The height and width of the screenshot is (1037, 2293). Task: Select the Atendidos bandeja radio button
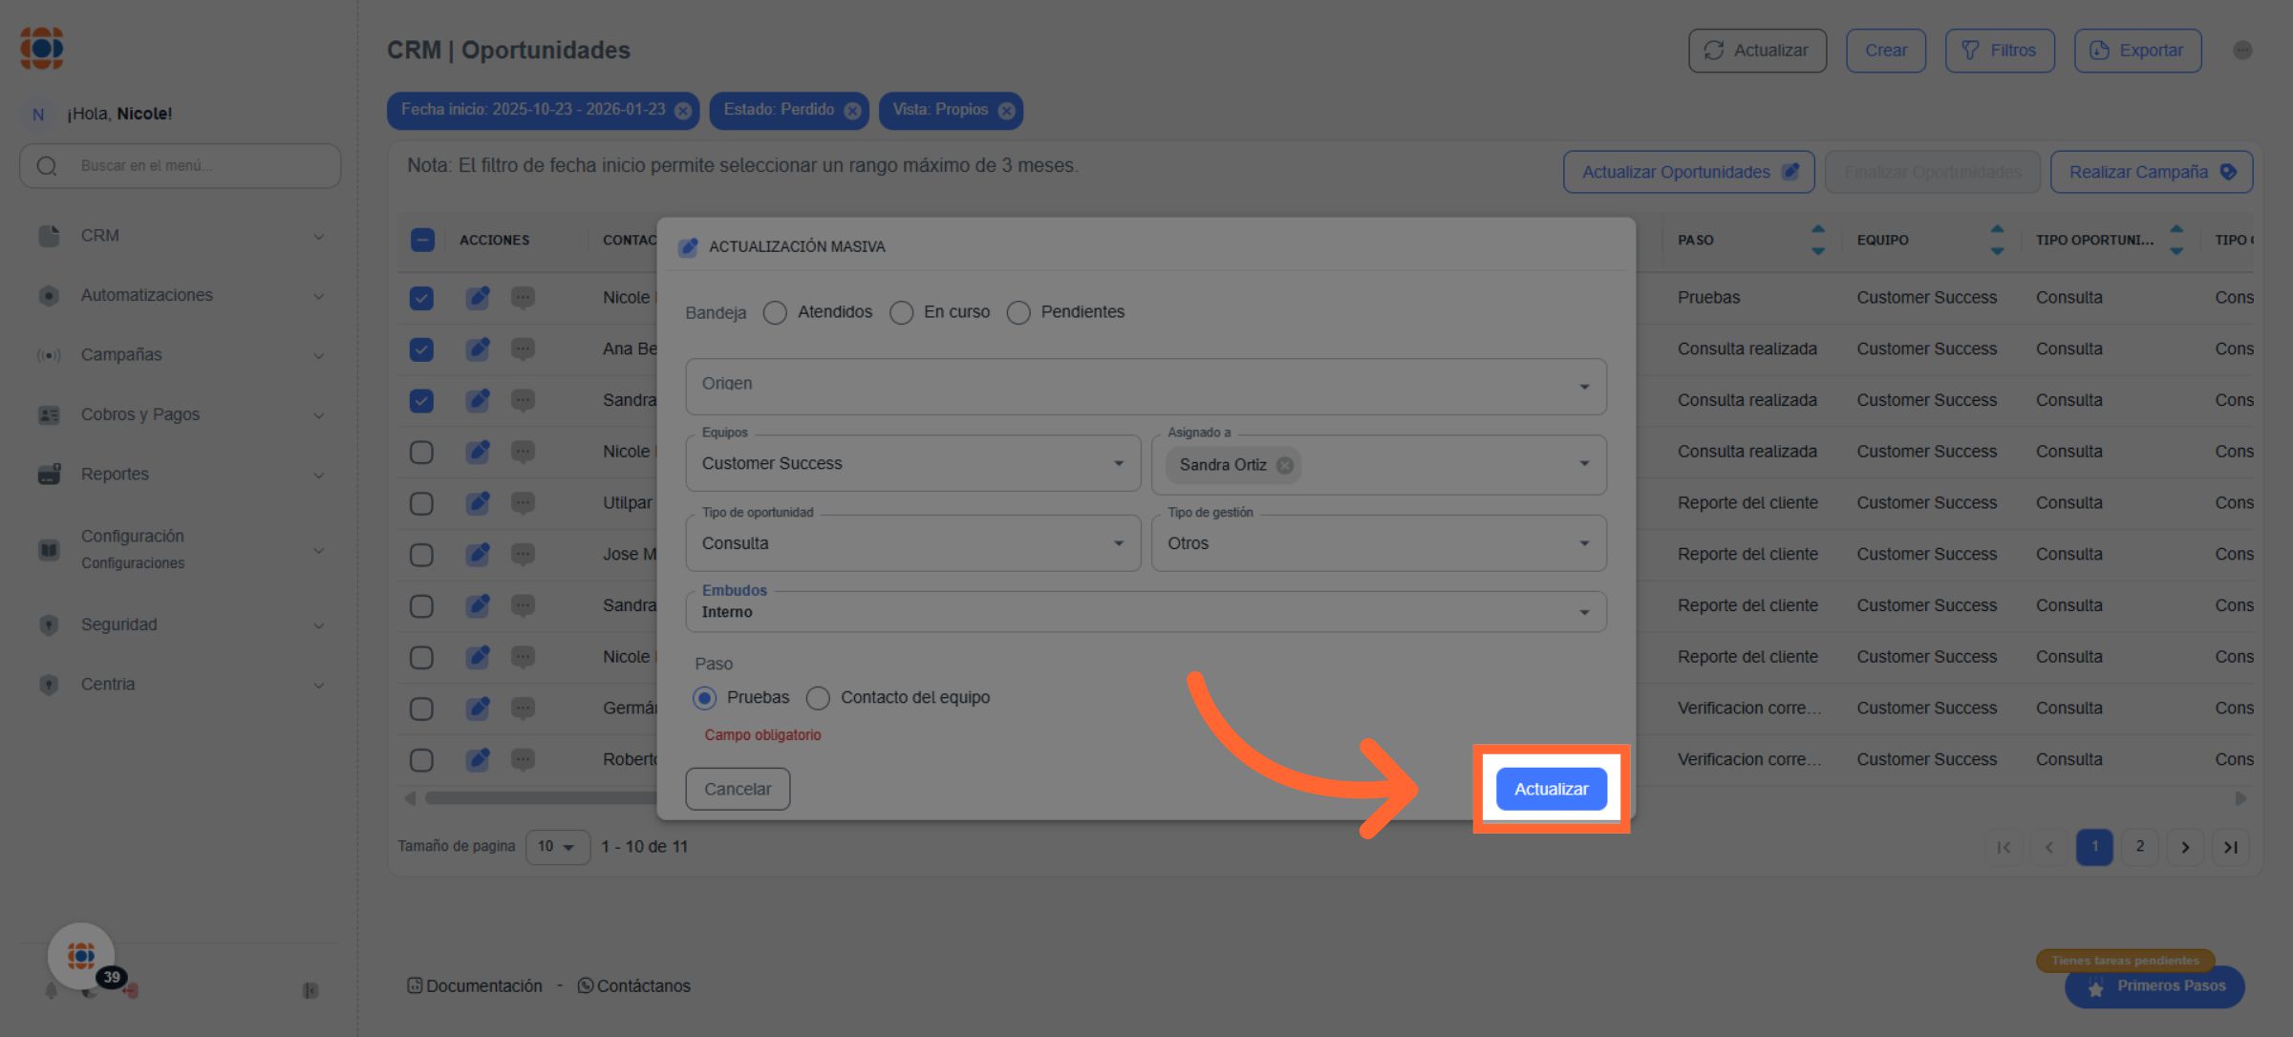pos(775,312)
